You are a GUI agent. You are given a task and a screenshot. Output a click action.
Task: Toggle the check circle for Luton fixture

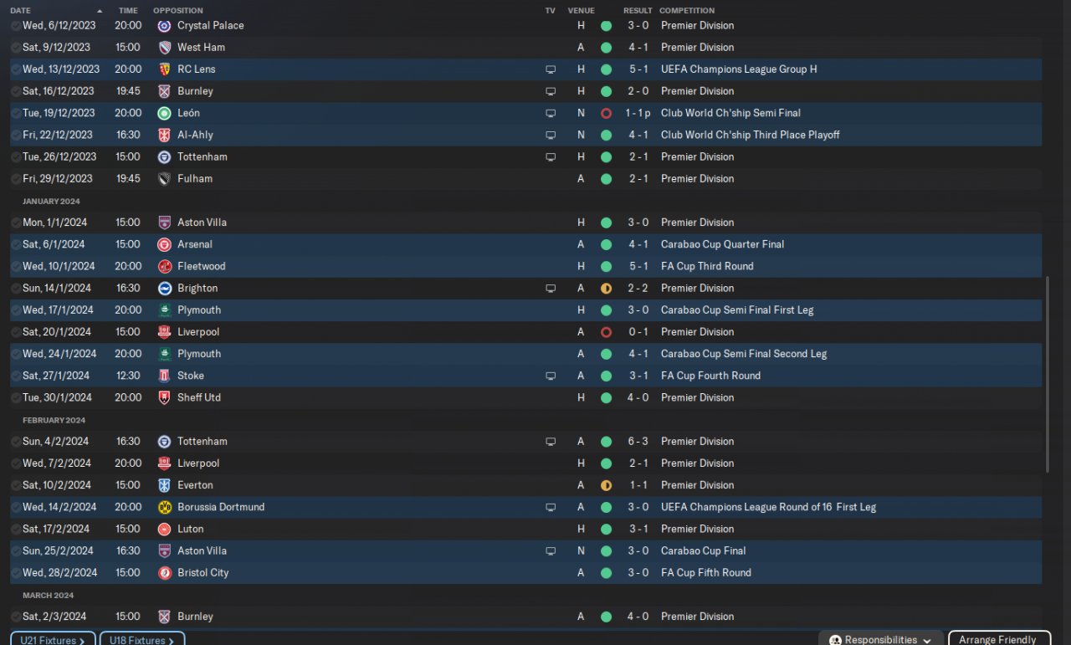[x=16, y=529]
